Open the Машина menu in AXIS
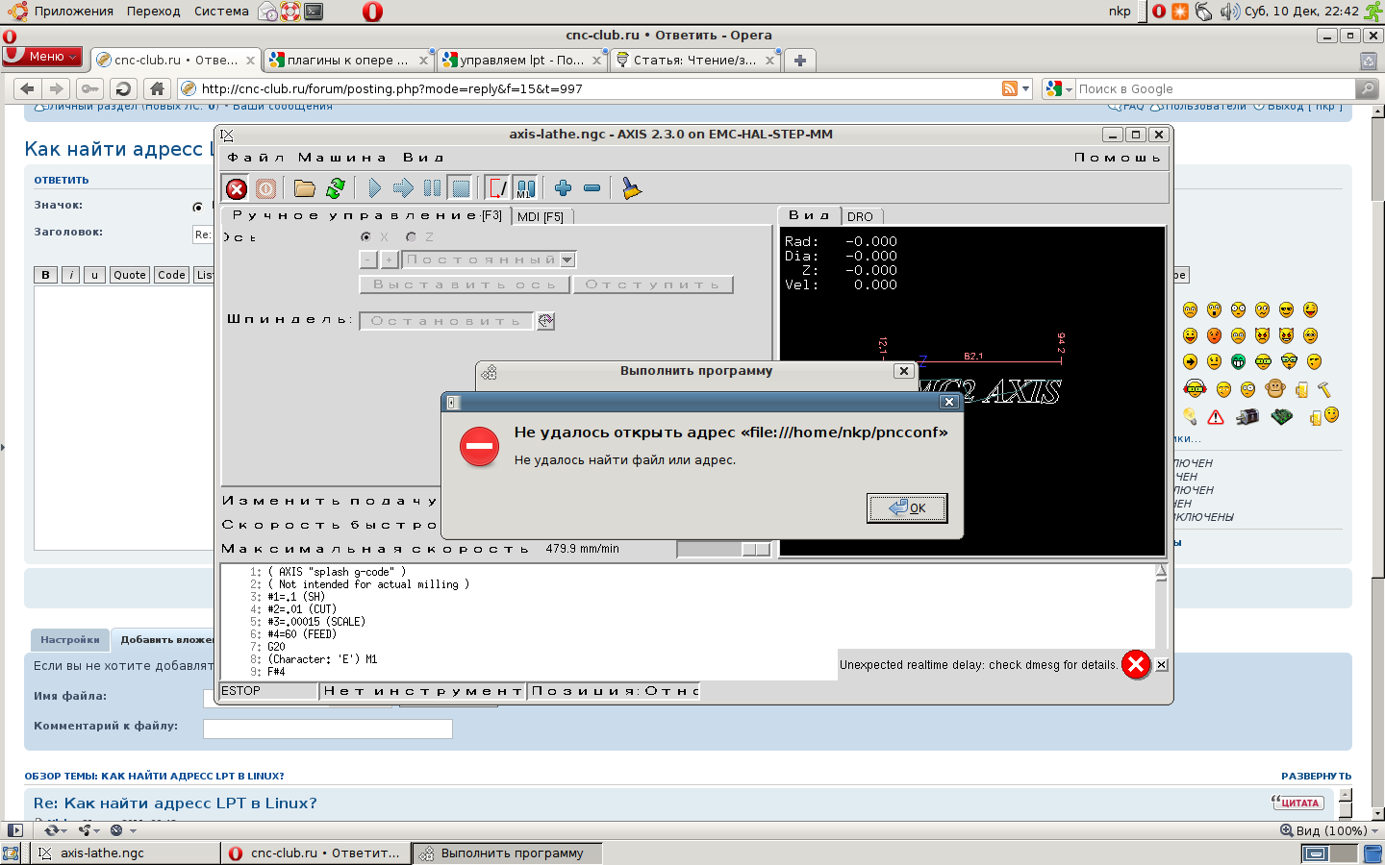The height and width of the screenshot is (865, 1385). (342, 158)
